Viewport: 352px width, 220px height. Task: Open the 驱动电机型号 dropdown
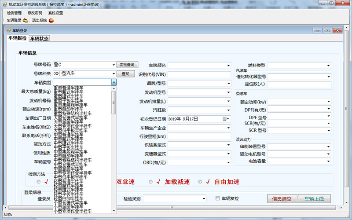pos(328,154)
